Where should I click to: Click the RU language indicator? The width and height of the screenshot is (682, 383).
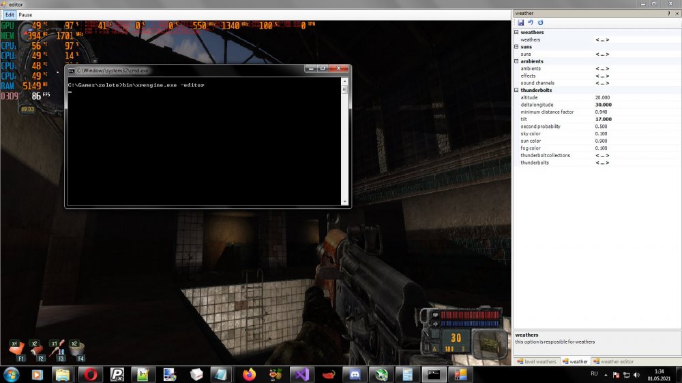[594, 374]
